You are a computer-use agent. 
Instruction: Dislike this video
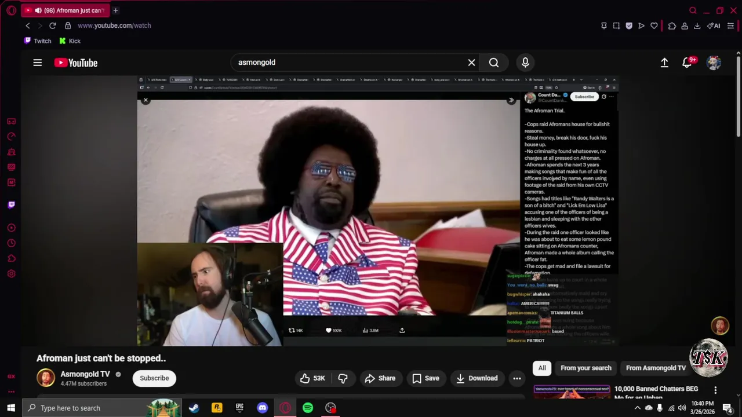343,378
